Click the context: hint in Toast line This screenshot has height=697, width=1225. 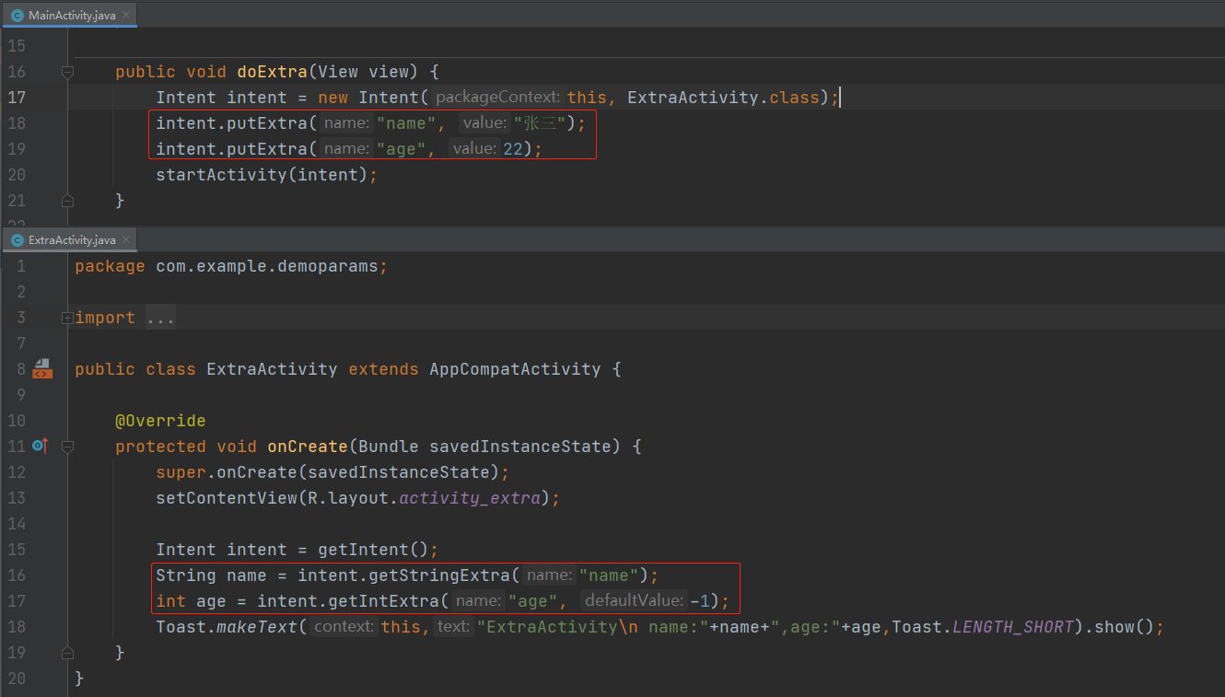(x=344, y=627)
